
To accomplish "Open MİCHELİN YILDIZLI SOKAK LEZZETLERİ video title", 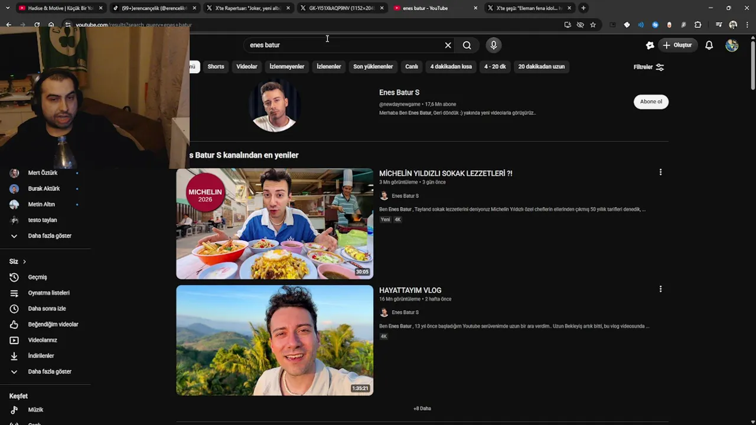I will (445, 174).
